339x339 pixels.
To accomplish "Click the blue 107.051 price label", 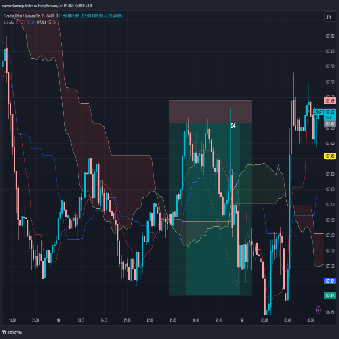I will coord(330,281).
